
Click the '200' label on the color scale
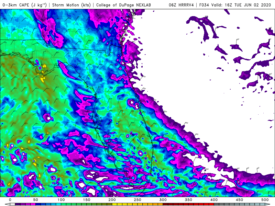112,200
